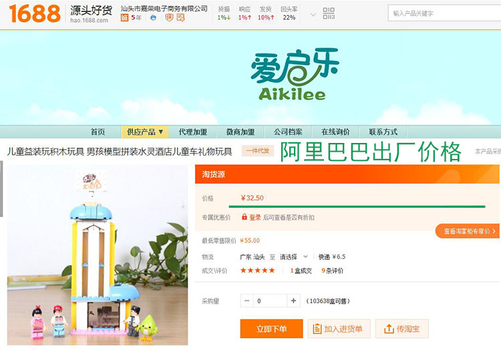Expand the company info chevron in header
This screenshot has height=352, width=501.
(x=313, y=15)
